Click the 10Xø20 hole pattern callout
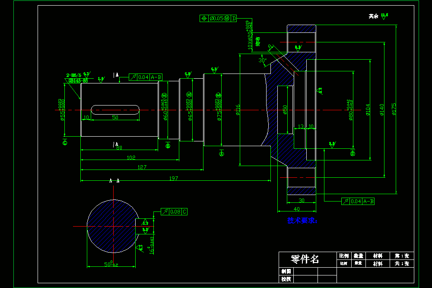Viewport: 432px width, 288px height. [249, 35]
